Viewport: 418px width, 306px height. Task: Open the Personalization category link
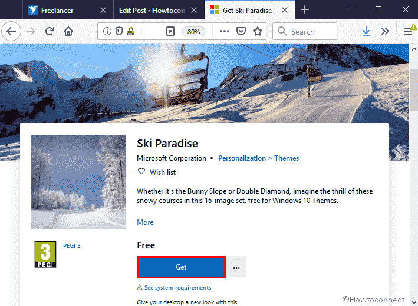(242, 158)
